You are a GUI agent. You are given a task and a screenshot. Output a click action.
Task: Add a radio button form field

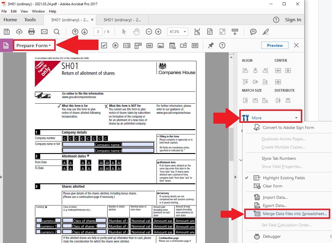coord(115,45)
